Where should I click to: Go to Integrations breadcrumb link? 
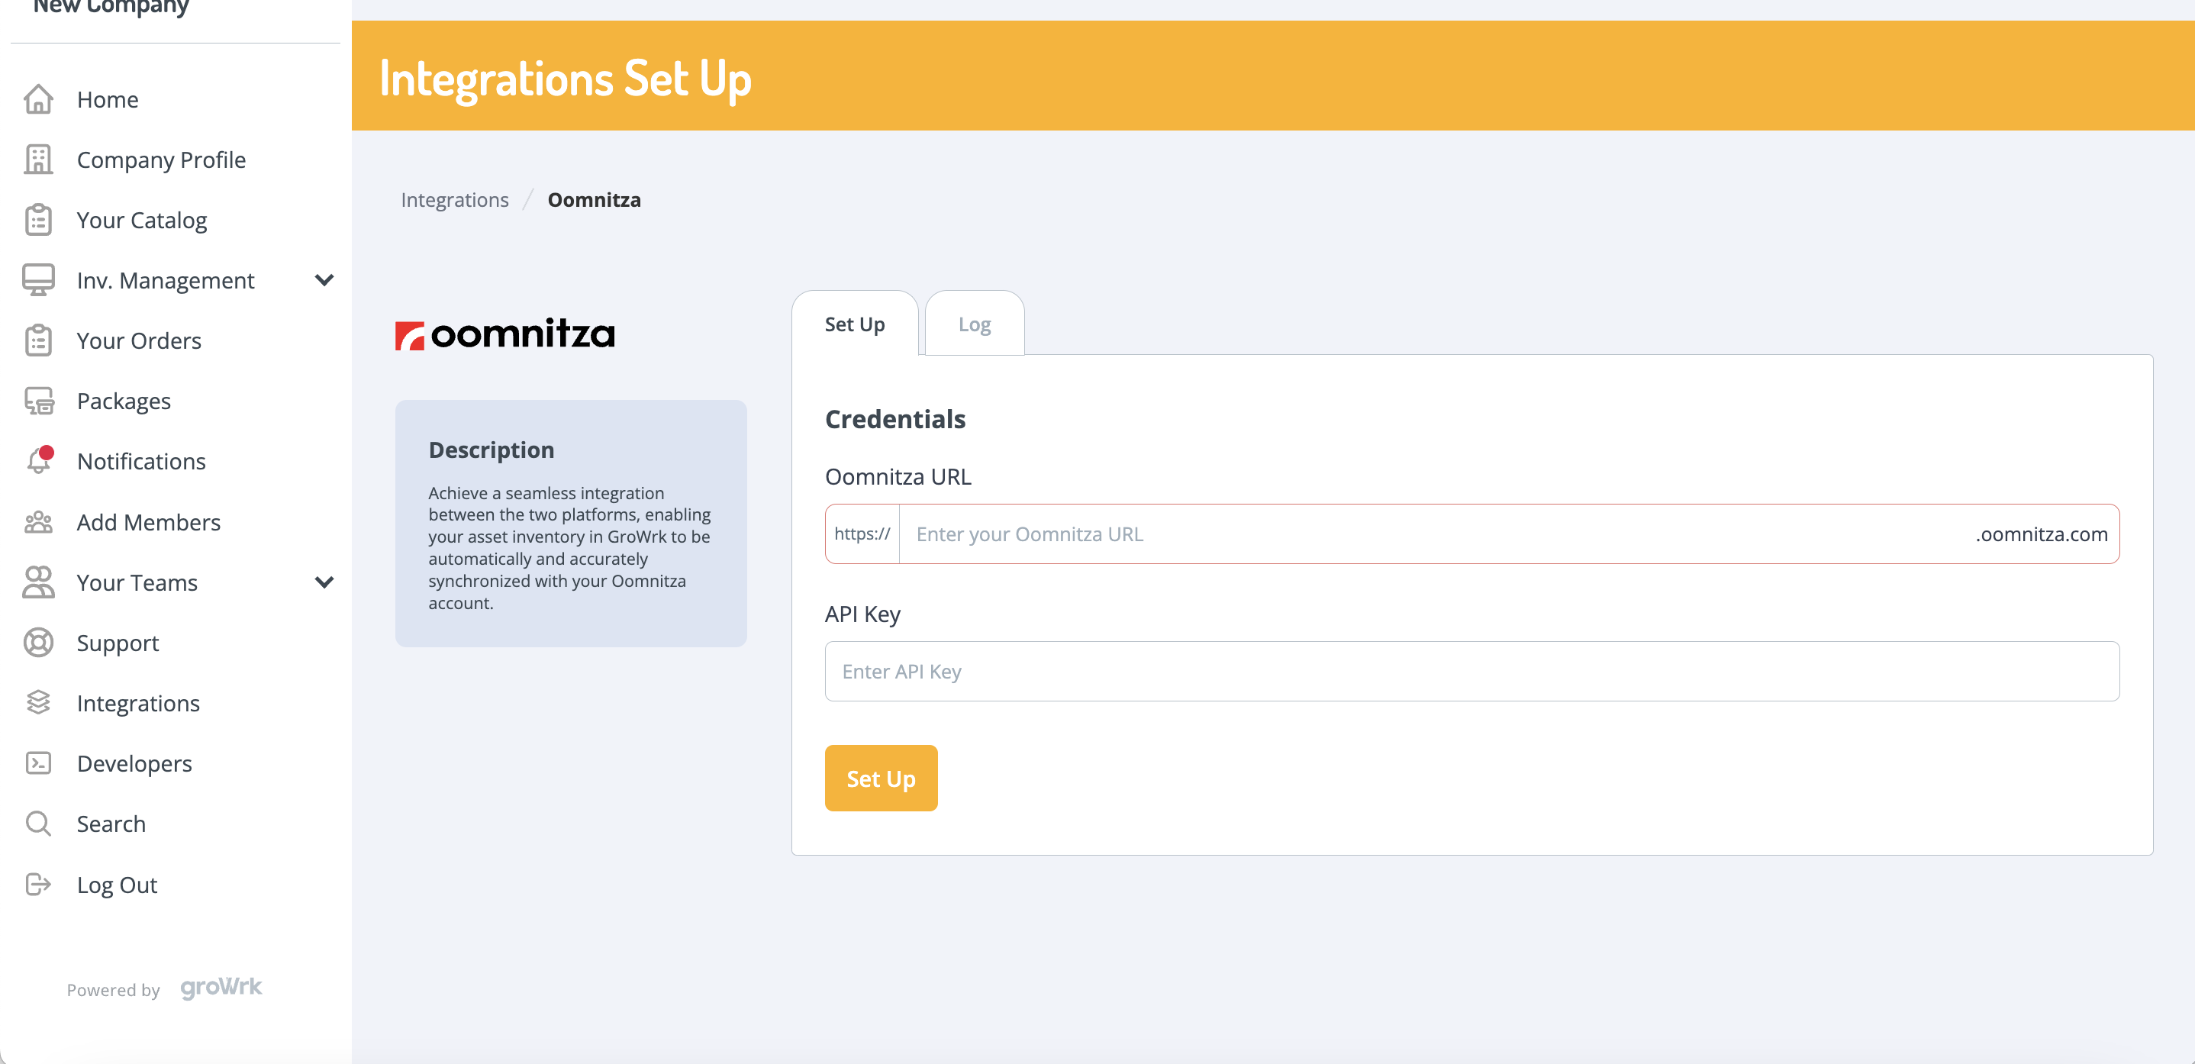[454, 200]
